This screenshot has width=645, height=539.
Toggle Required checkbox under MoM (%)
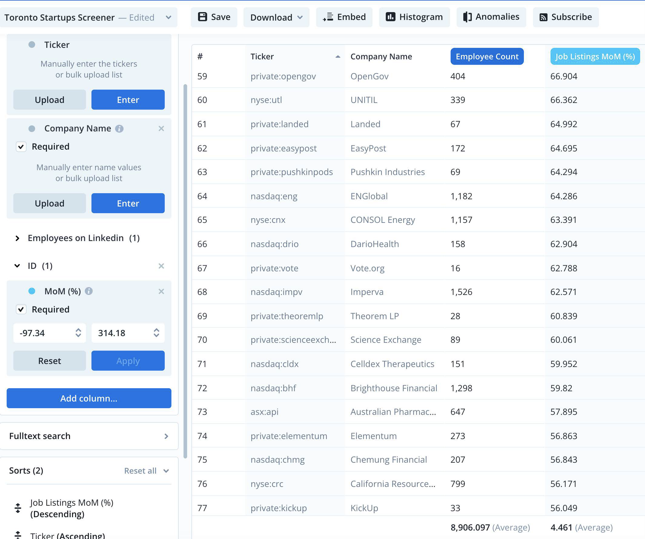tap(21, 309)
